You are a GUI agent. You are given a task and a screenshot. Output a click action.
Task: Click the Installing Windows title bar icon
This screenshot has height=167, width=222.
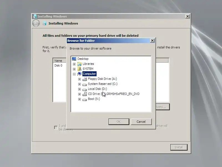35,16
